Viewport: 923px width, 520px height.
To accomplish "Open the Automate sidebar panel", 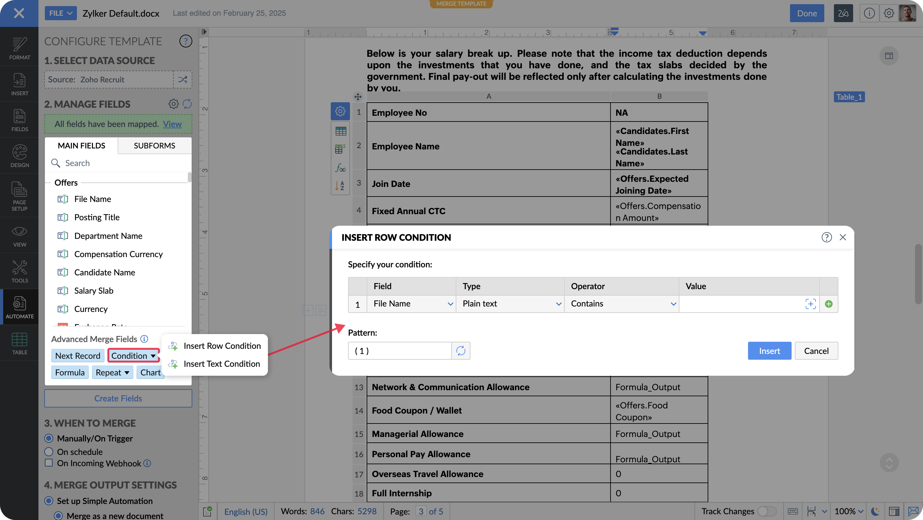I will (19, 307).
